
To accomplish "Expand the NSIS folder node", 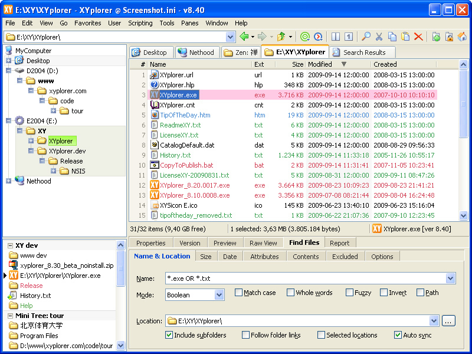I will click(x=53, y=171).
